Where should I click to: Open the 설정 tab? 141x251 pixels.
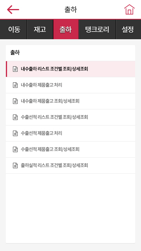tap(128, 29)
